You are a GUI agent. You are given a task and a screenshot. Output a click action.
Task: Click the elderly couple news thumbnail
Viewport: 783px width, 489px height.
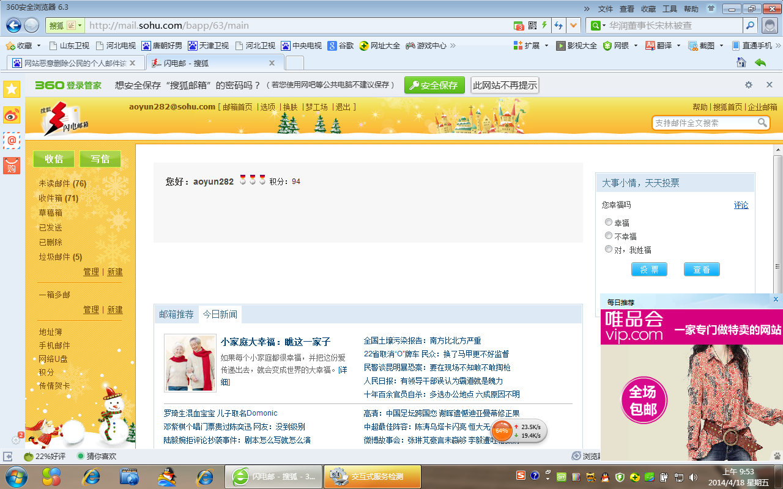[190, 363]
